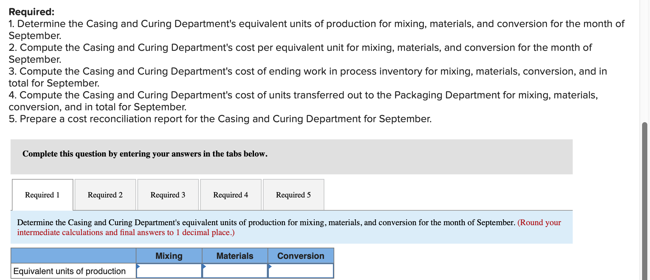
Task: Click blue triangle marker in Conversion cell
Action: point(270,266)
